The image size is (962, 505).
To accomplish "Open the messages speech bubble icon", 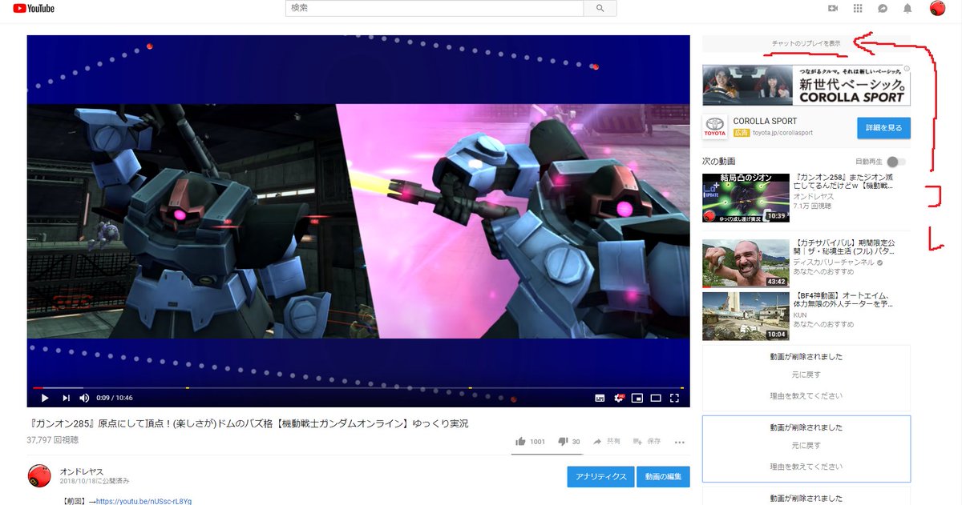I will pyautogui.click(x=883, y=8).
